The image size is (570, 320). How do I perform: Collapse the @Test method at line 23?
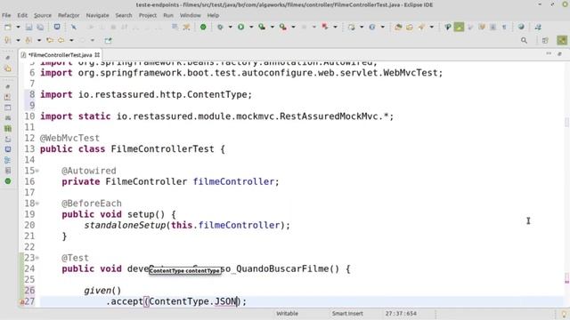[x=37, y=258]
